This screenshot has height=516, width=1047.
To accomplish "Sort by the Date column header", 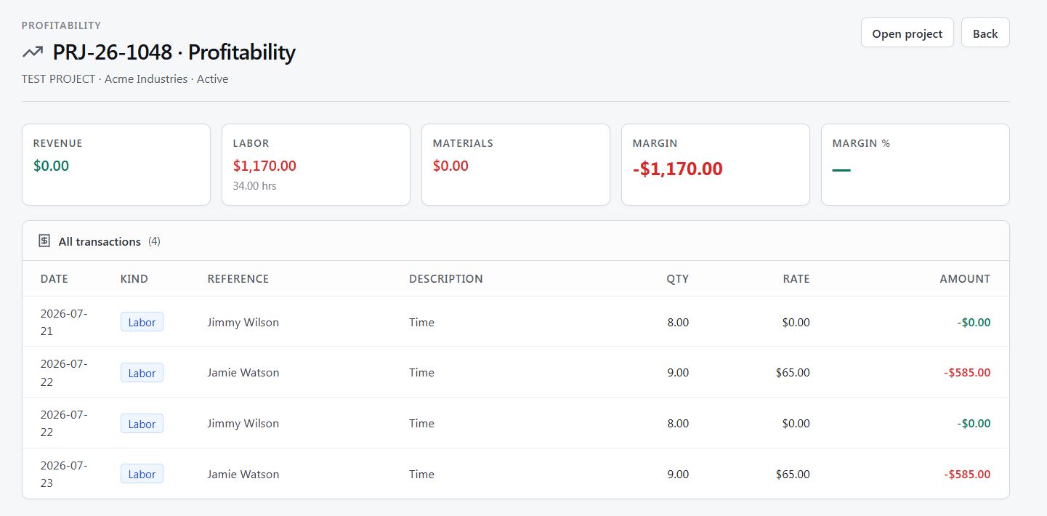I will click(x=54, y=279).
